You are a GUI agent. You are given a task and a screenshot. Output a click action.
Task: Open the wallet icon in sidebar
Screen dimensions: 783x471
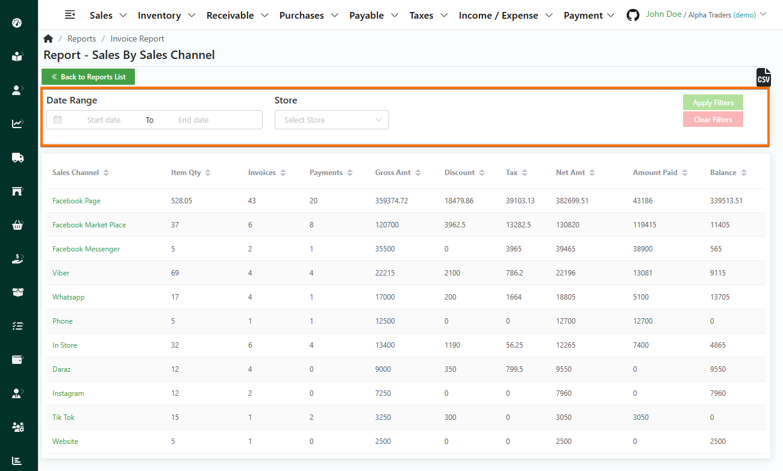[17, 360]
